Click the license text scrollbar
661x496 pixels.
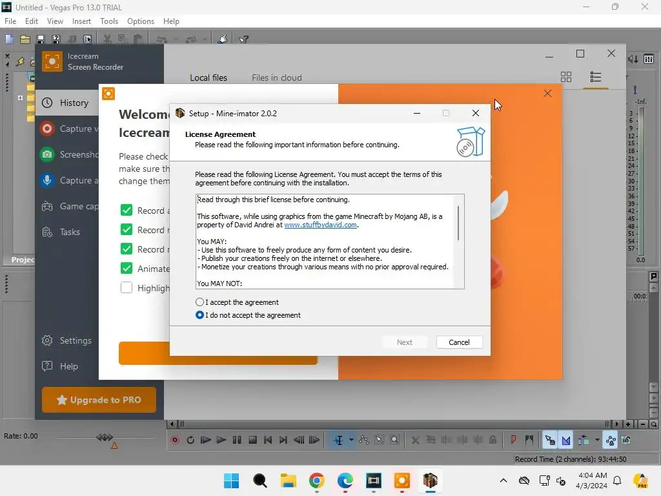(458, 223)
